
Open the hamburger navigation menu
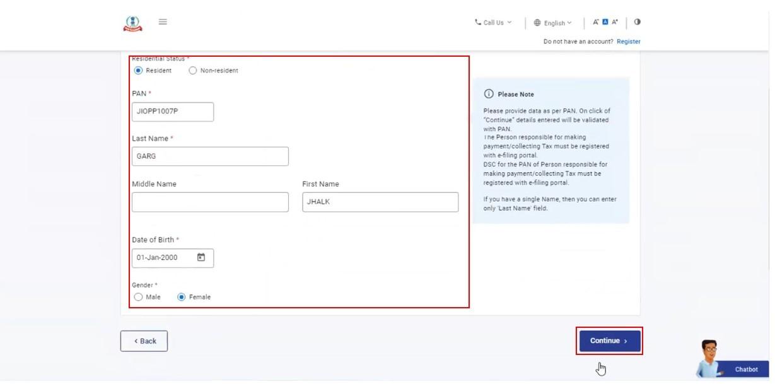tap(163, 22)
